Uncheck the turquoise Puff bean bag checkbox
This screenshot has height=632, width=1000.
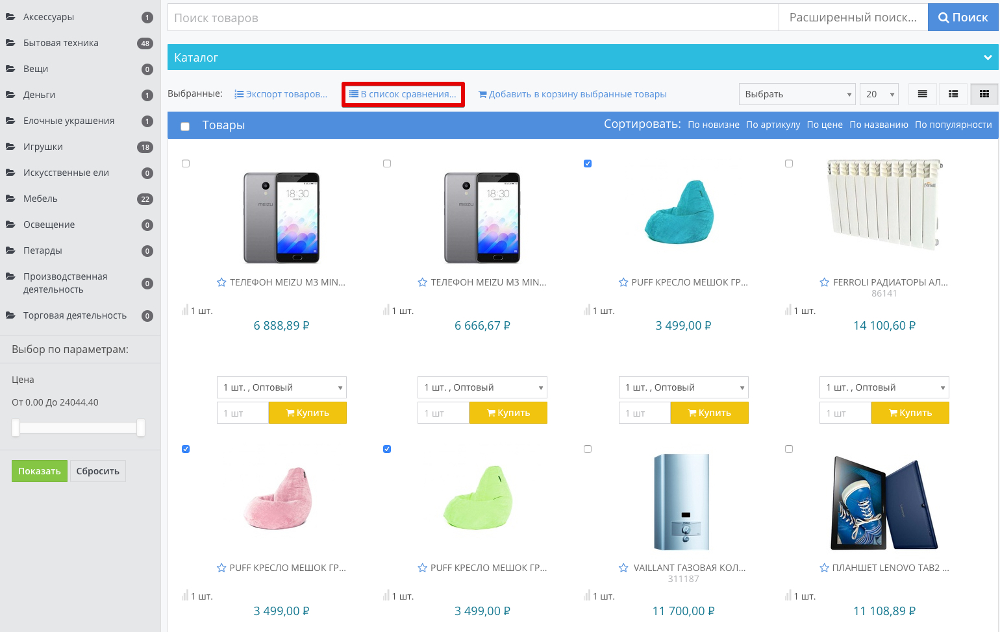588,164
